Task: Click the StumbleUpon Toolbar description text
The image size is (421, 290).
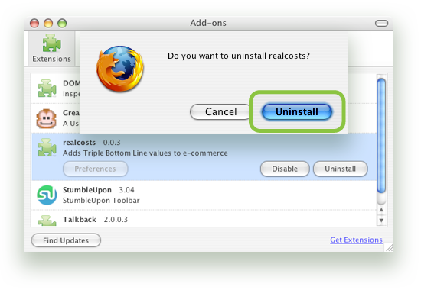Action: (101, 201)
